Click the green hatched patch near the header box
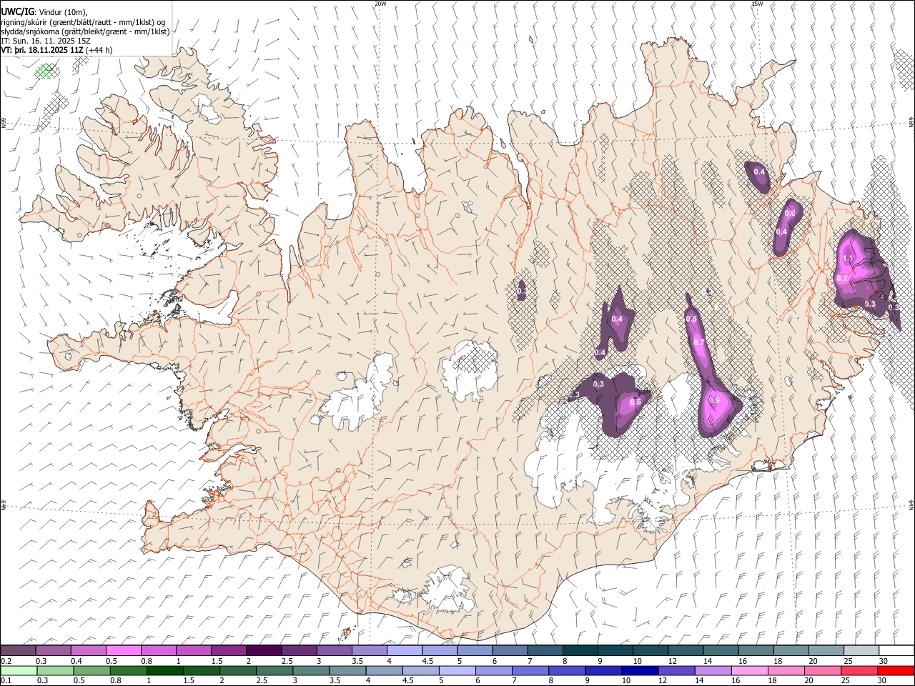 click(x=45, y=70)
